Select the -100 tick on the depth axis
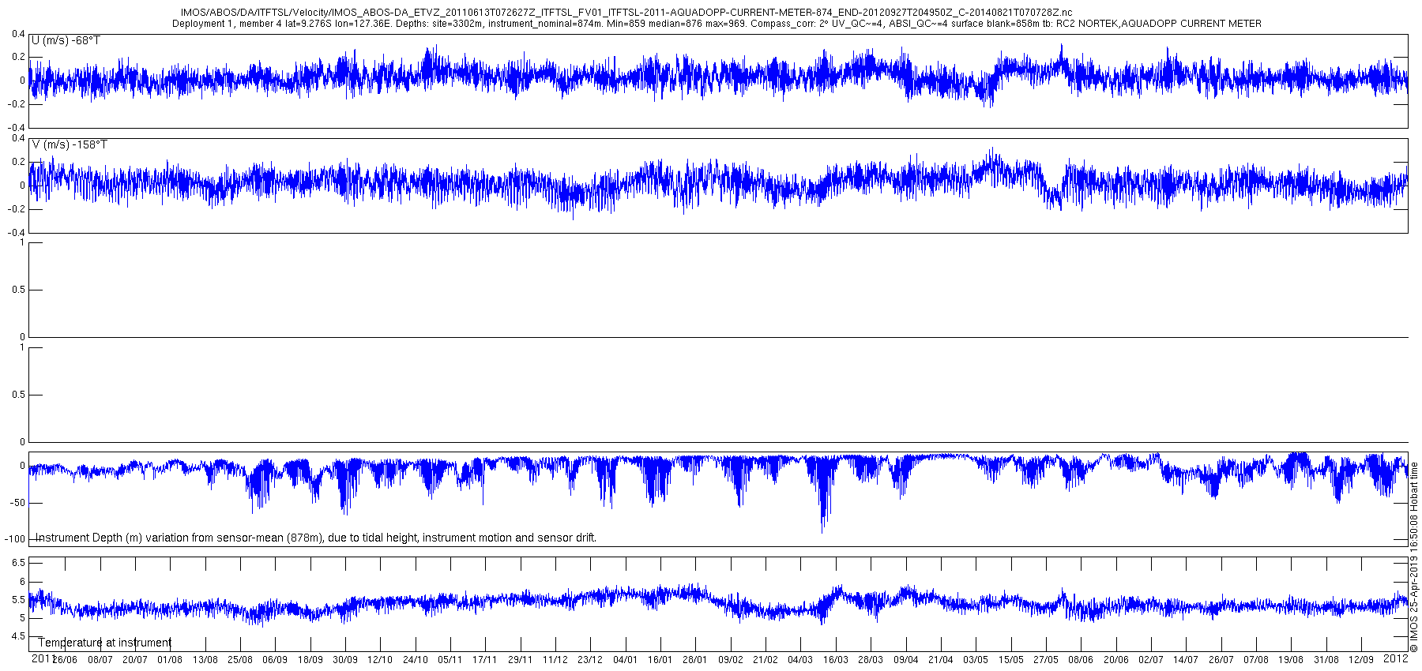 click(x=14, y=538)
